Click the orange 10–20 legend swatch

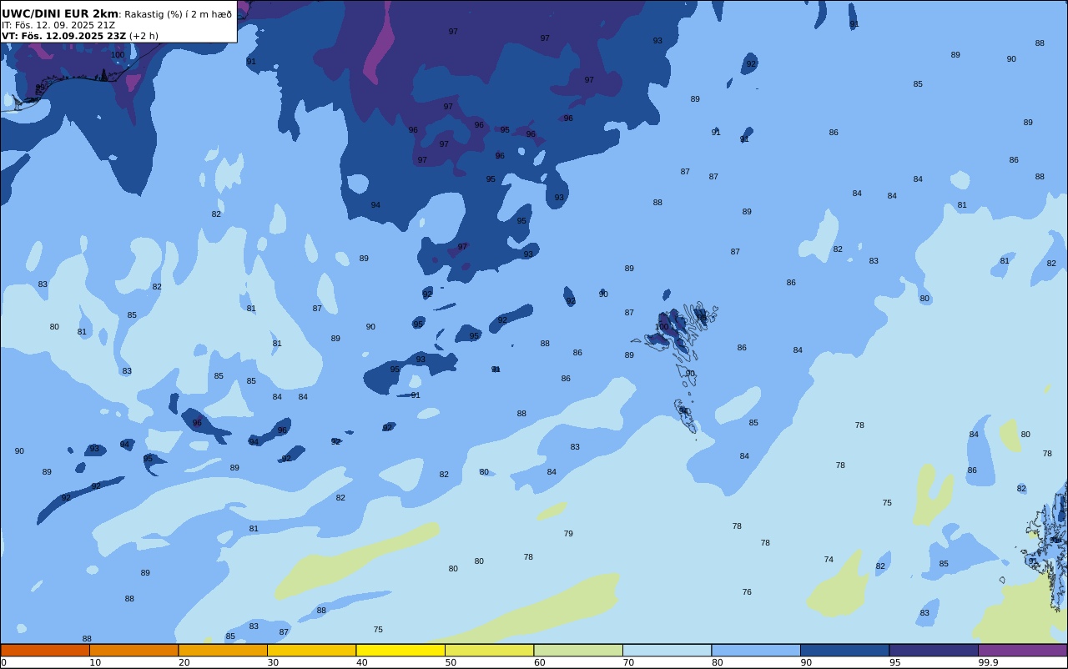point(133,650)
